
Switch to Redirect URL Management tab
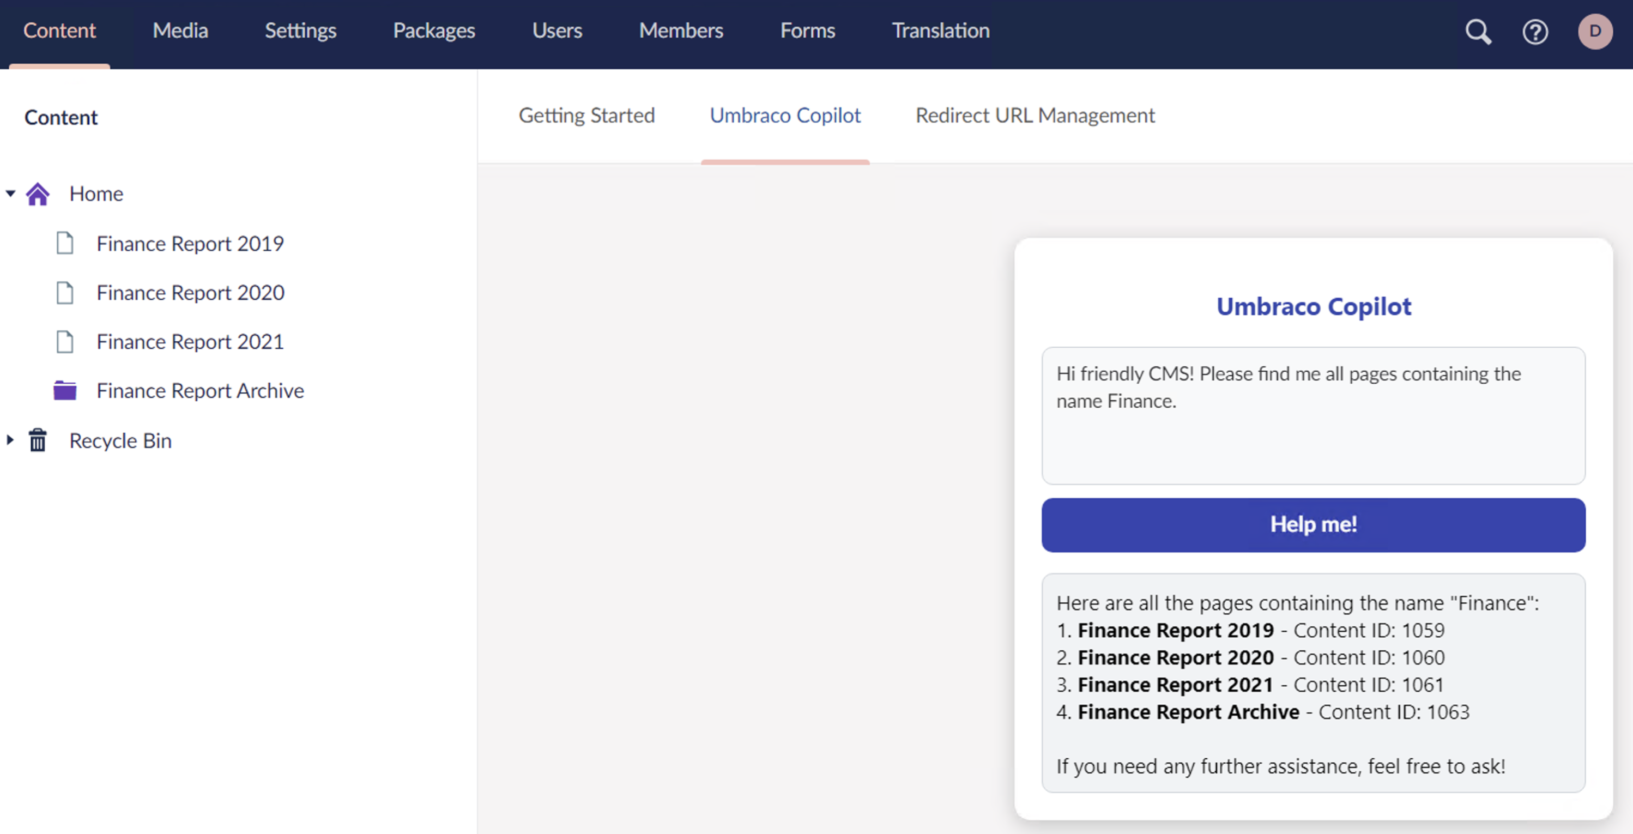[x=1035, y=116]
